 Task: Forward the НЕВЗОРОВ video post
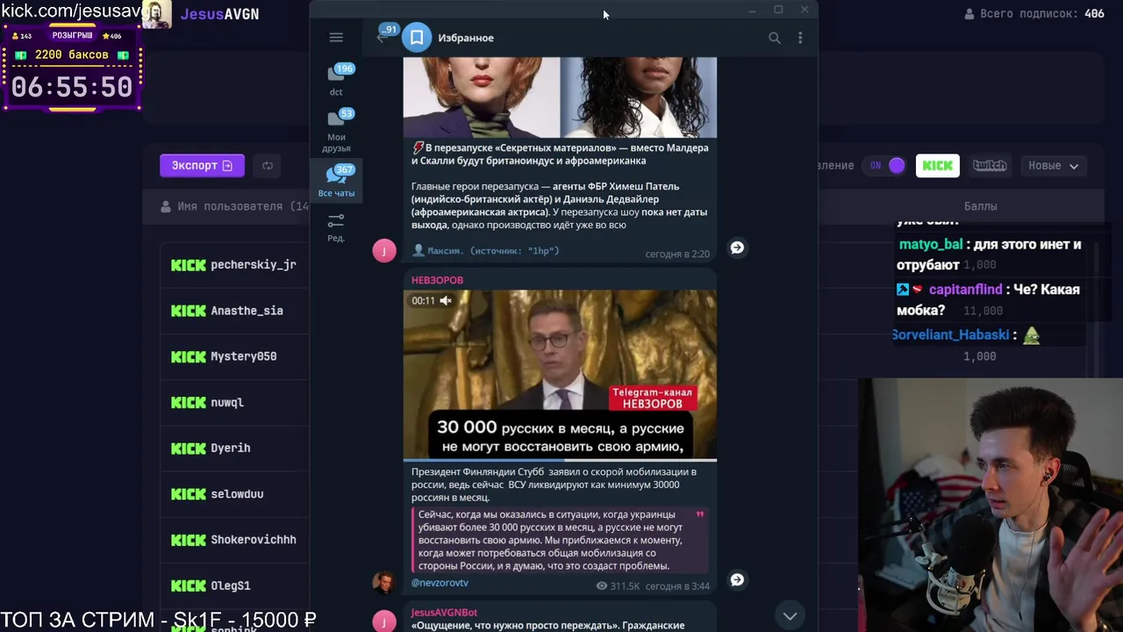click(737, 579)
